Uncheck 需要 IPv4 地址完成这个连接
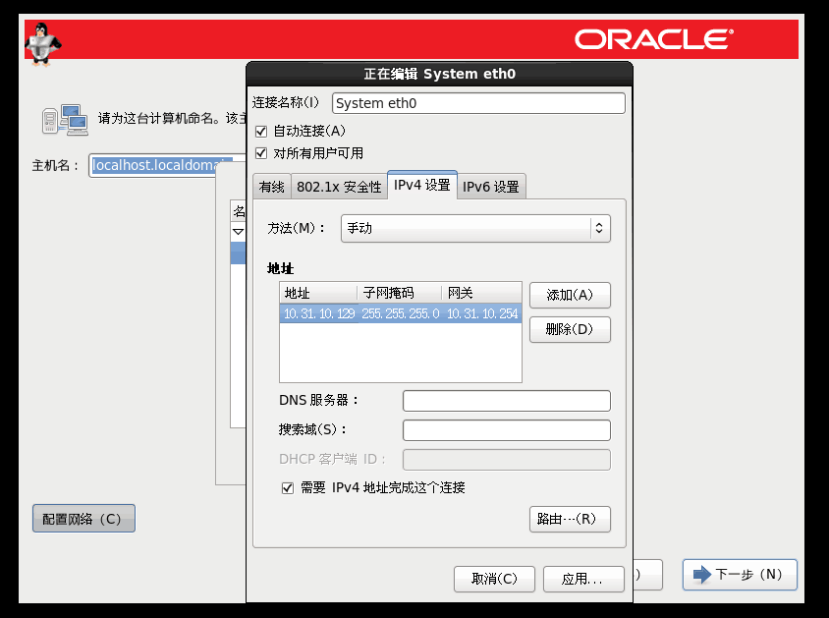This screenshot has height=618, width=829. click(288, 487)
